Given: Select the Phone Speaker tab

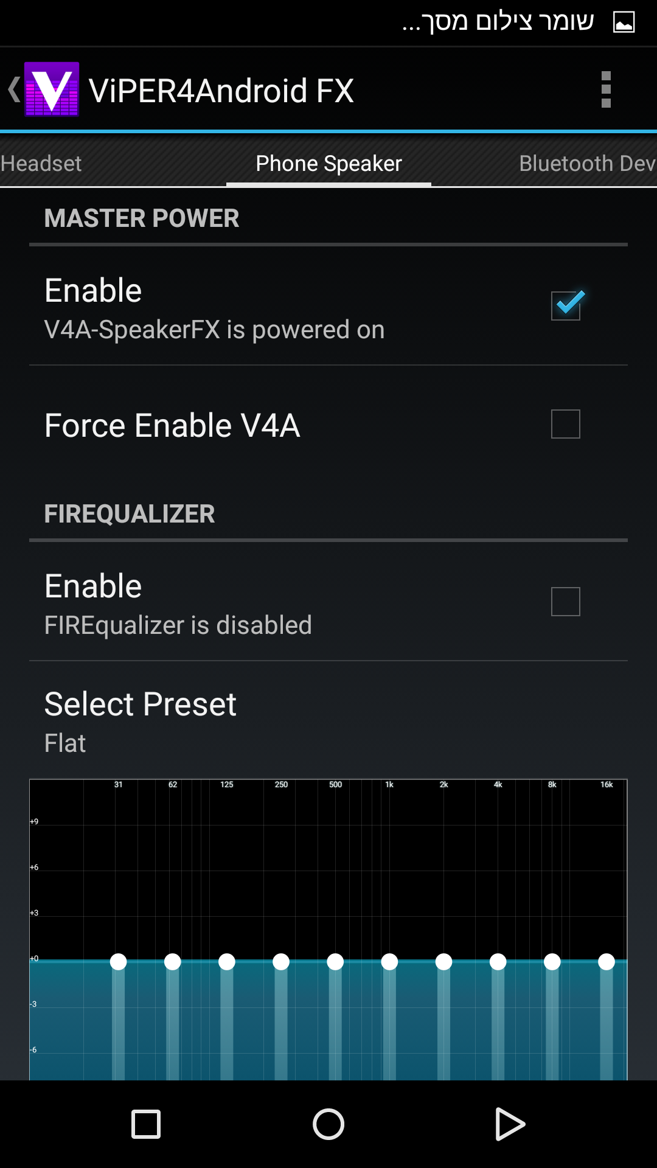Looking at the screenshot, I should click(x=328, y=164).
